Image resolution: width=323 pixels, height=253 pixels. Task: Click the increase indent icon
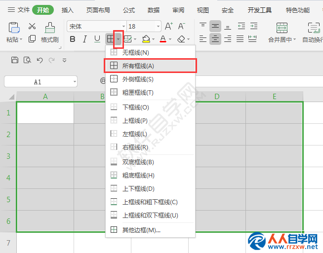point(254,26)
